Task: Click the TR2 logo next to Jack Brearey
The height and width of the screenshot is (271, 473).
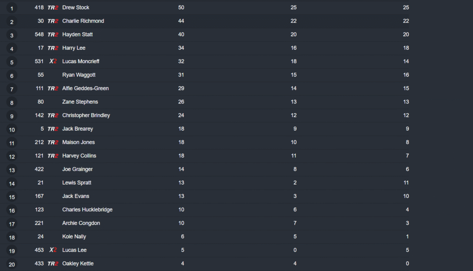Action: pos(53,129)
